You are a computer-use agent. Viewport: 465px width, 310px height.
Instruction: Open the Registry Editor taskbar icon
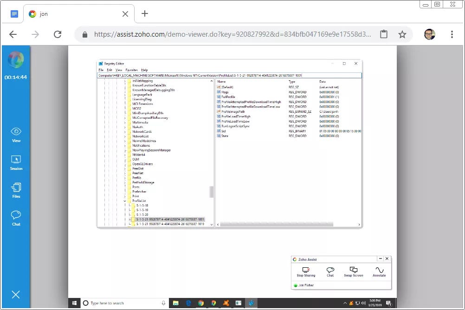tap(251, 303)
